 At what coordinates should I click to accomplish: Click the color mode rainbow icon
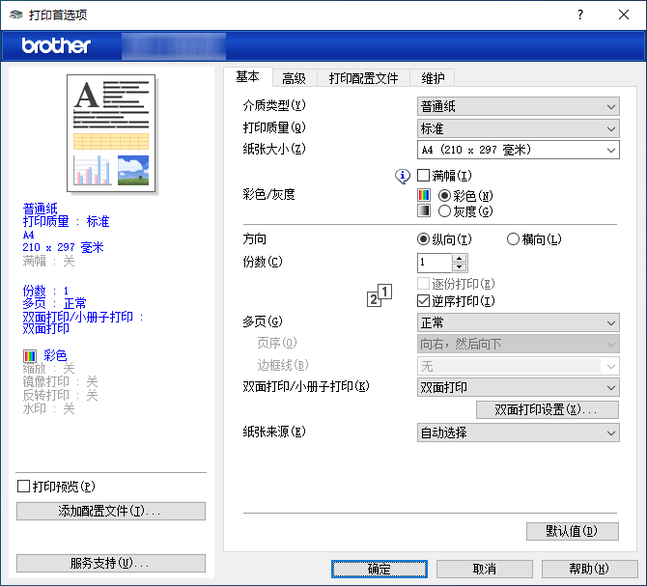[423, 195]
